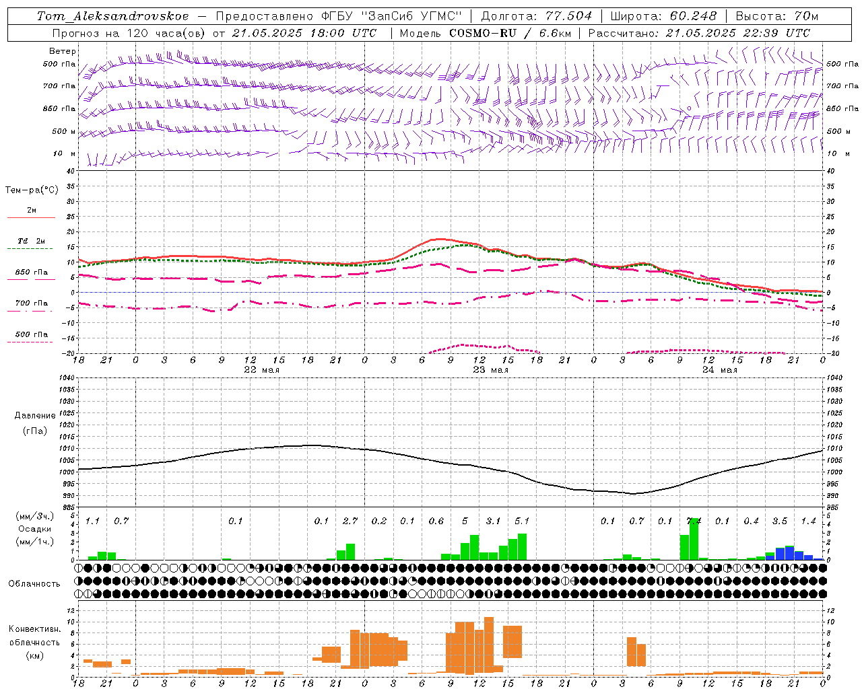862x689 pixels.
Task: Click the 0.4 precipitation total
Action: pyautogui.click(x=751, y=521)
